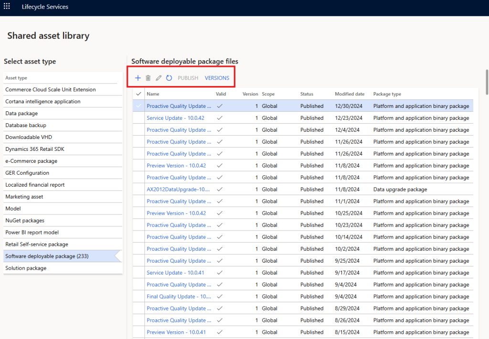489x339 pixels.
Task: Toggle the select-all checkmark in header
Action: pos(139,94)
